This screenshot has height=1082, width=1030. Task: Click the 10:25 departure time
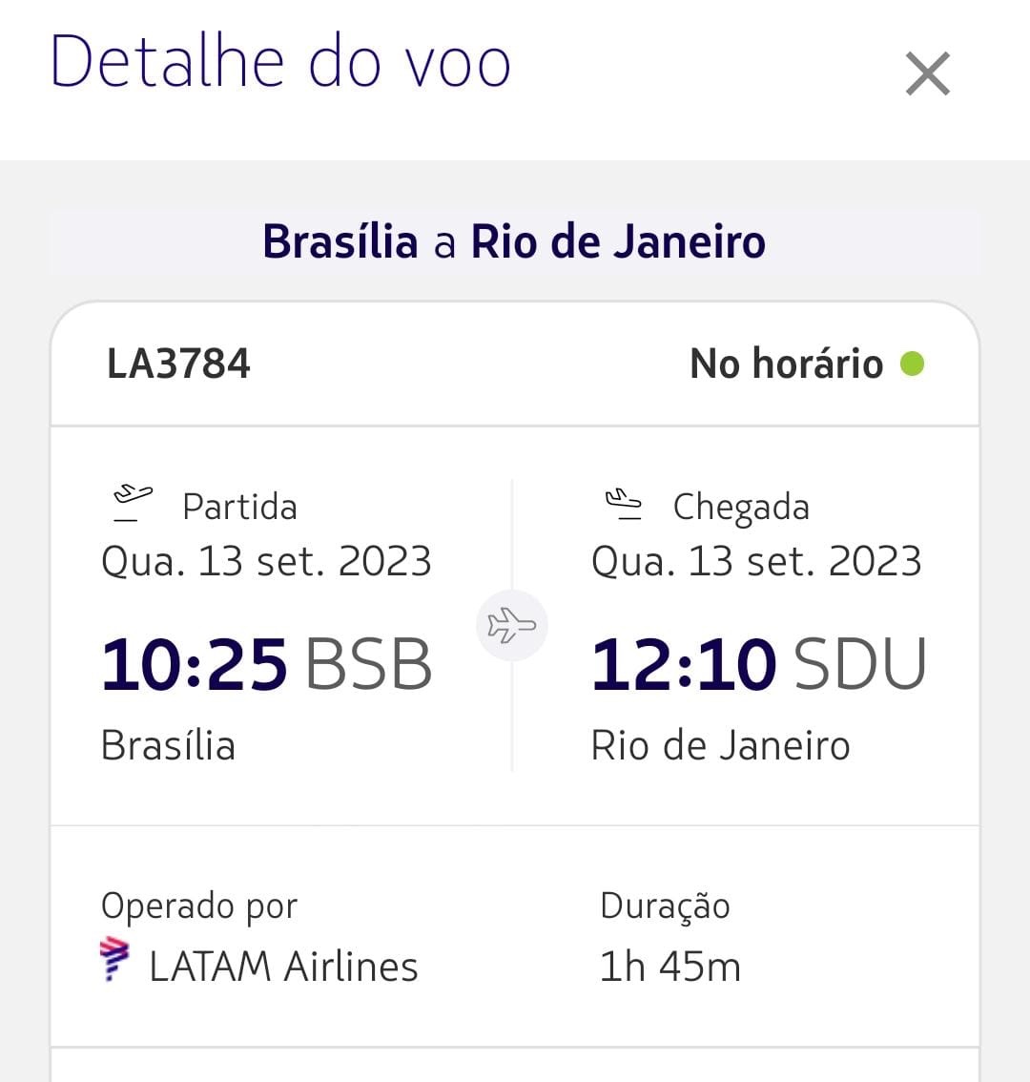[195, 664]
